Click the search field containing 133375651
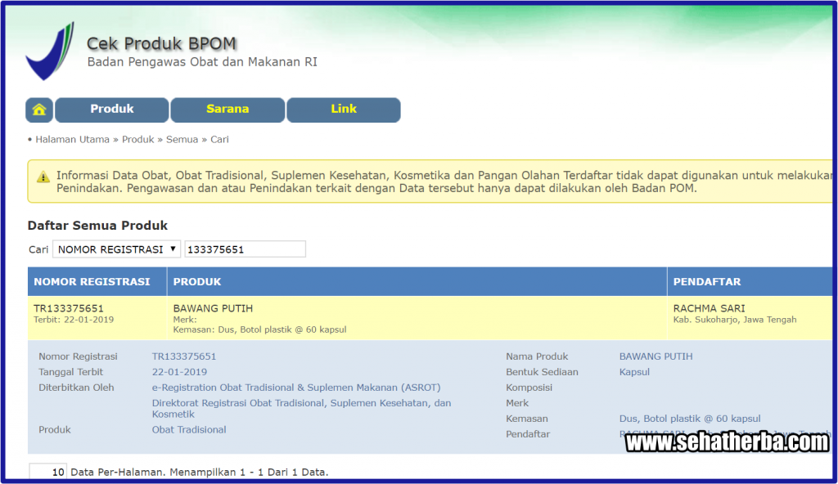838x484 pixels. [x=246, y=249]
